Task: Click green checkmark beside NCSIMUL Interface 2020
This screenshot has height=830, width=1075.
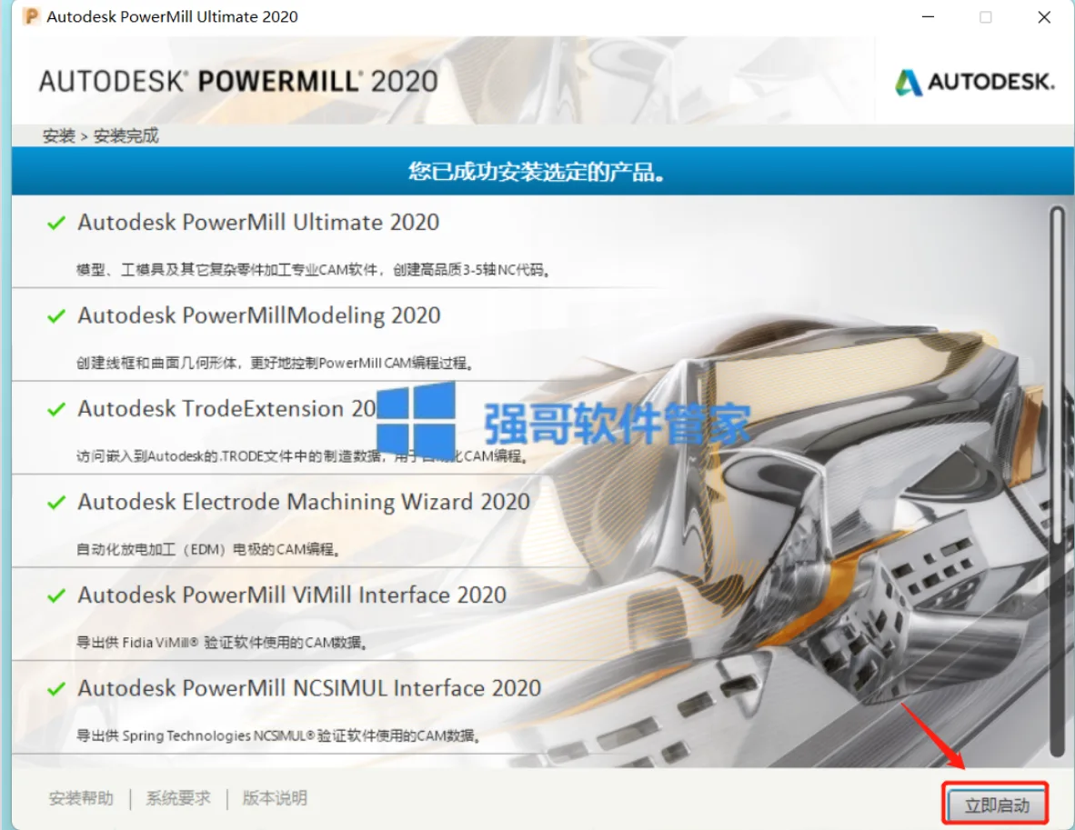Action: pyautogui.click(x=56, y=689)
